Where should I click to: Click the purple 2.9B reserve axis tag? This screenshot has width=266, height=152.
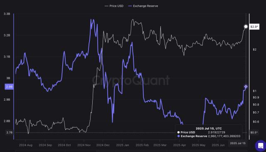coord(9,87)
